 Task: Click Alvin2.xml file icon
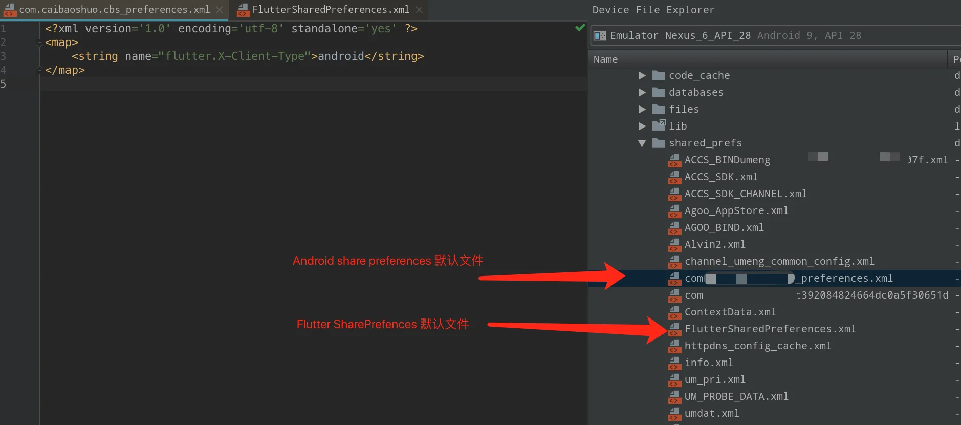[x=674, y=245]
